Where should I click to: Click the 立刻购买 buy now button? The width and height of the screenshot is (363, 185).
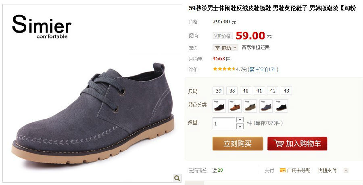tap(238, 144)
